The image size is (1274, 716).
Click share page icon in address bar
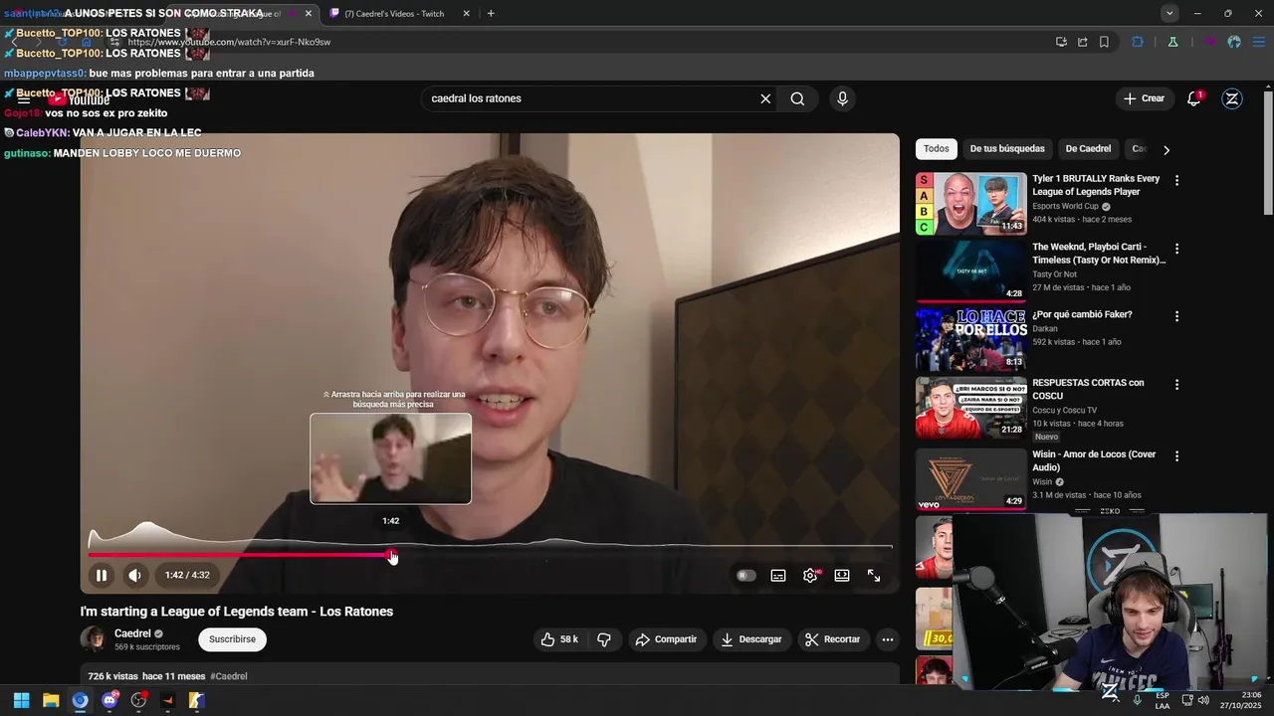pos(1083,42)
